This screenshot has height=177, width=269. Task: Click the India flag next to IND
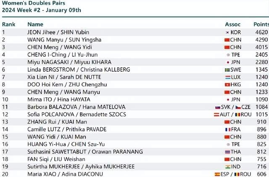[228, 167]
